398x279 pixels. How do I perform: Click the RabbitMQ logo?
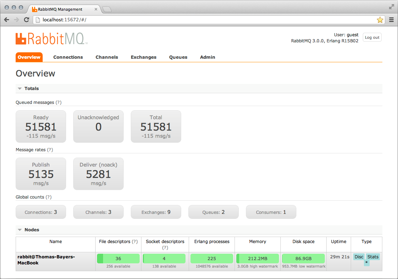(52, 39)
